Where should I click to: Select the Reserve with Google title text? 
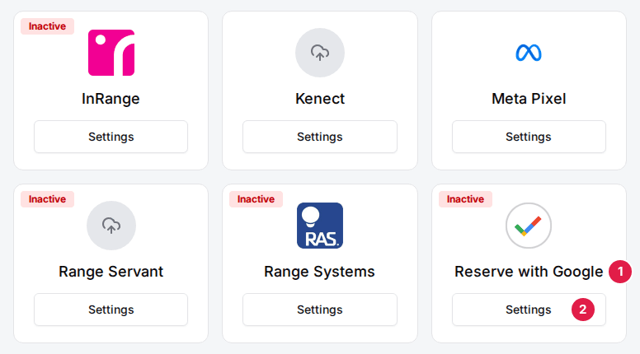coord(529,272)
